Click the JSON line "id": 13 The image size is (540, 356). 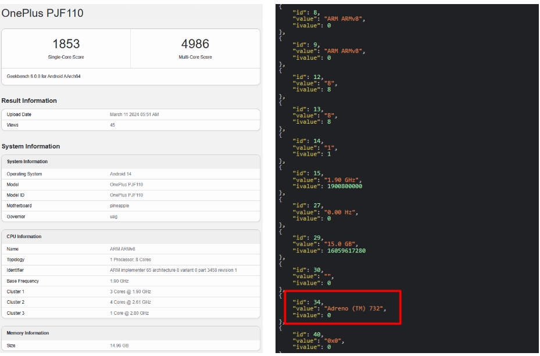pyautogui.click(x=308, y=109)
